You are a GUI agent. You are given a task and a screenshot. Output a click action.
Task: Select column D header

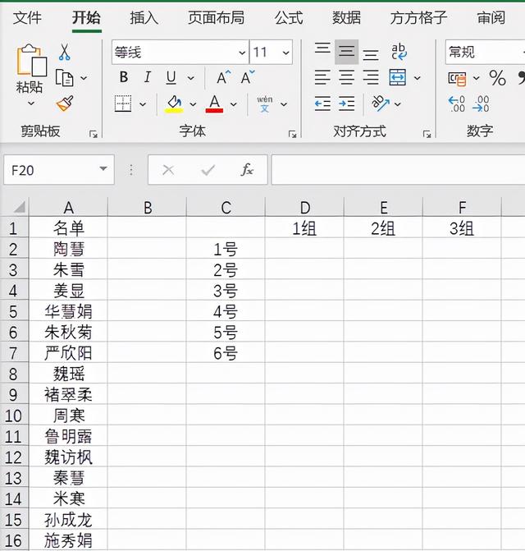pos(304,208)
